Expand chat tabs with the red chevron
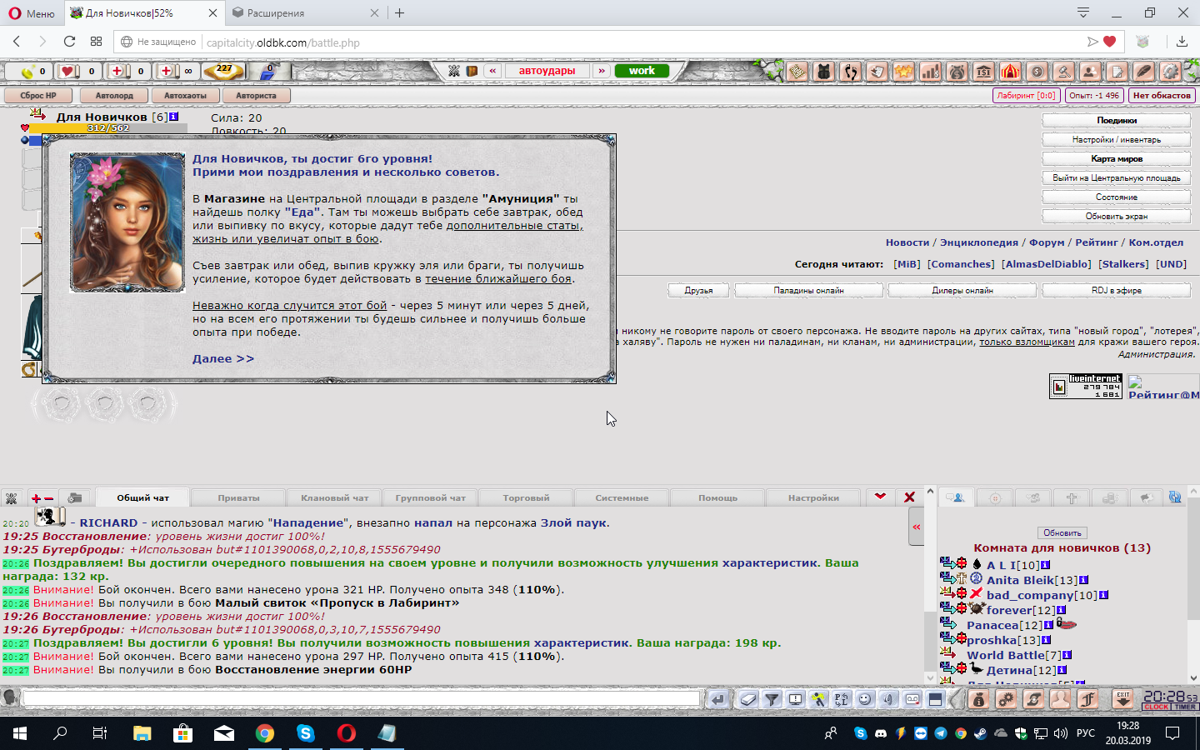Image resolution: width=1200 pixels, height=750 pixels. point(880,497)
